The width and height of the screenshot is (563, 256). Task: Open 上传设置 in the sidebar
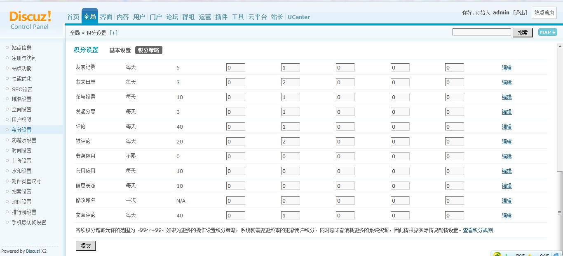(21, 161)
